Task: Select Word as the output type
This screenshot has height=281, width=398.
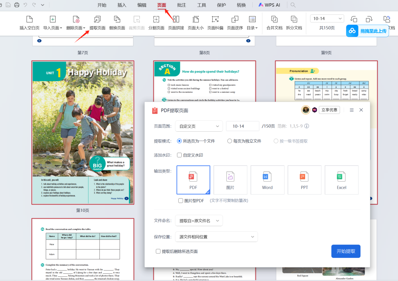Action: (x=267, y=180)
